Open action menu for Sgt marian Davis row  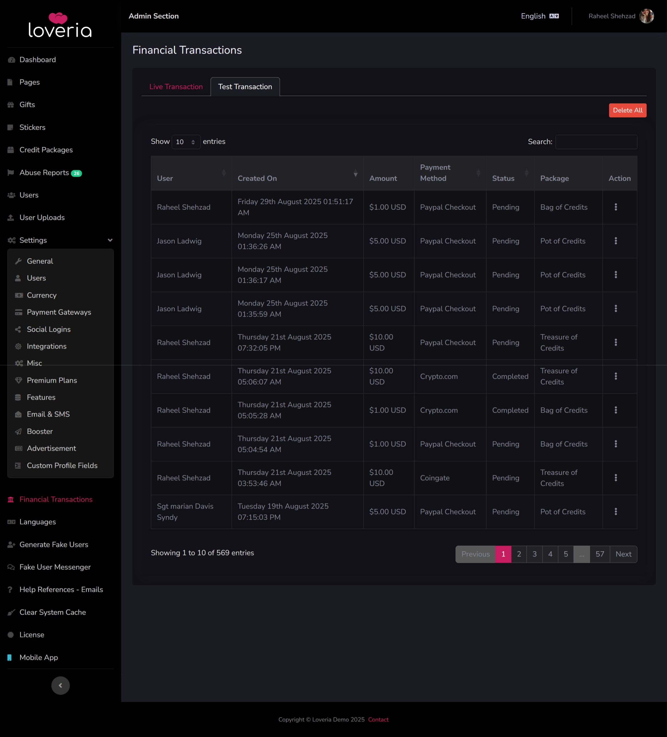pyautogui.click(x=616, y=511)
